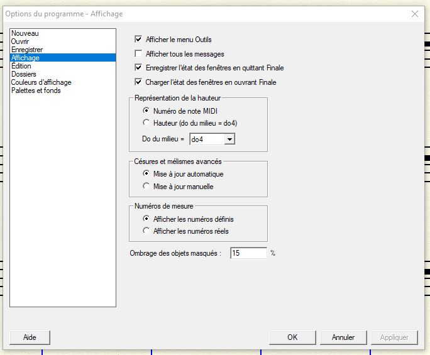Screen dimensions: 430x355
Task: Open Palettes et fonds options
Action: tap(35, 90)
